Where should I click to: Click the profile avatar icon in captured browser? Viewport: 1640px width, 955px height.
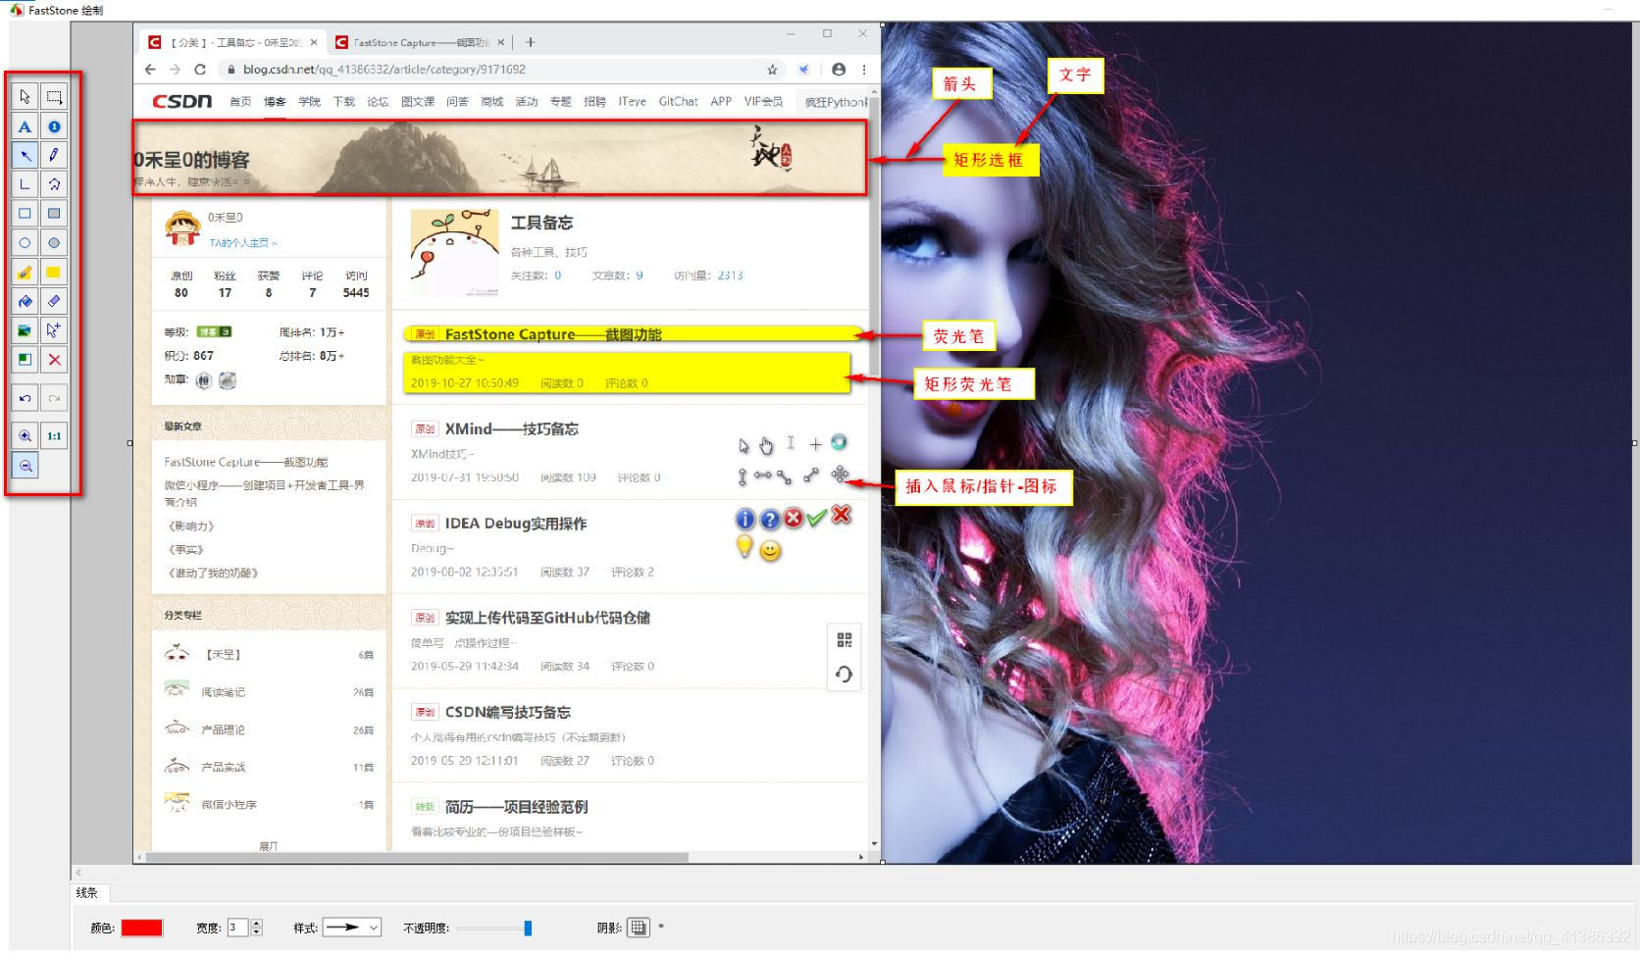[839, 70]
